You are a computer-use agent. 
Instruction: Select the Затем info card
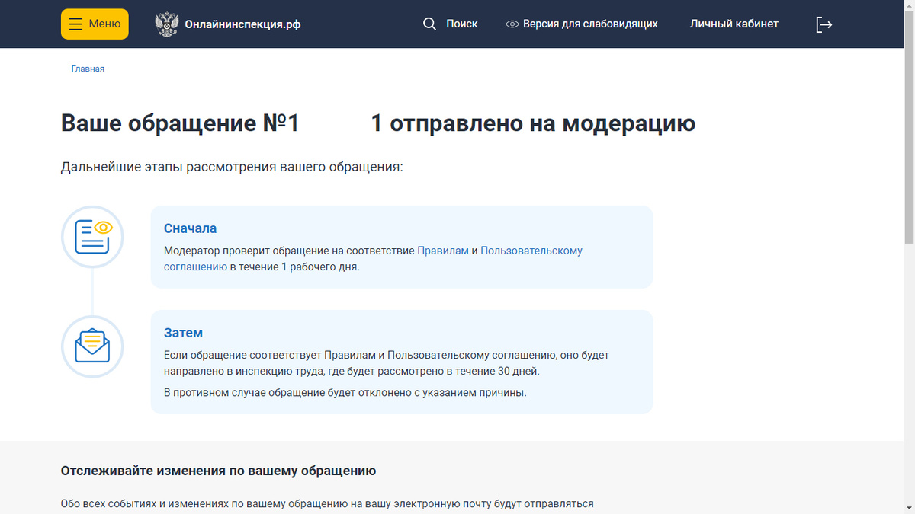[x=402, y=362]
